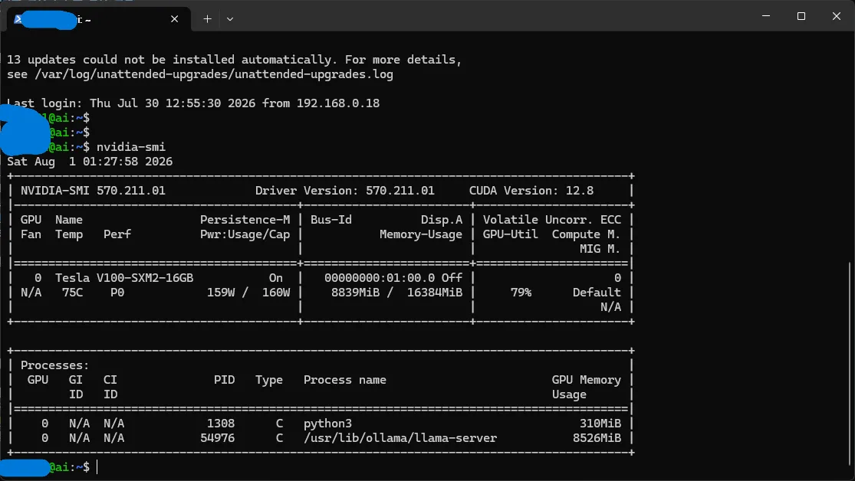The width and height of the screenshot is (855, 481).
Task: Open the new-tab profile dropdown
Action: pyautogui.click(x=230, y=19)
